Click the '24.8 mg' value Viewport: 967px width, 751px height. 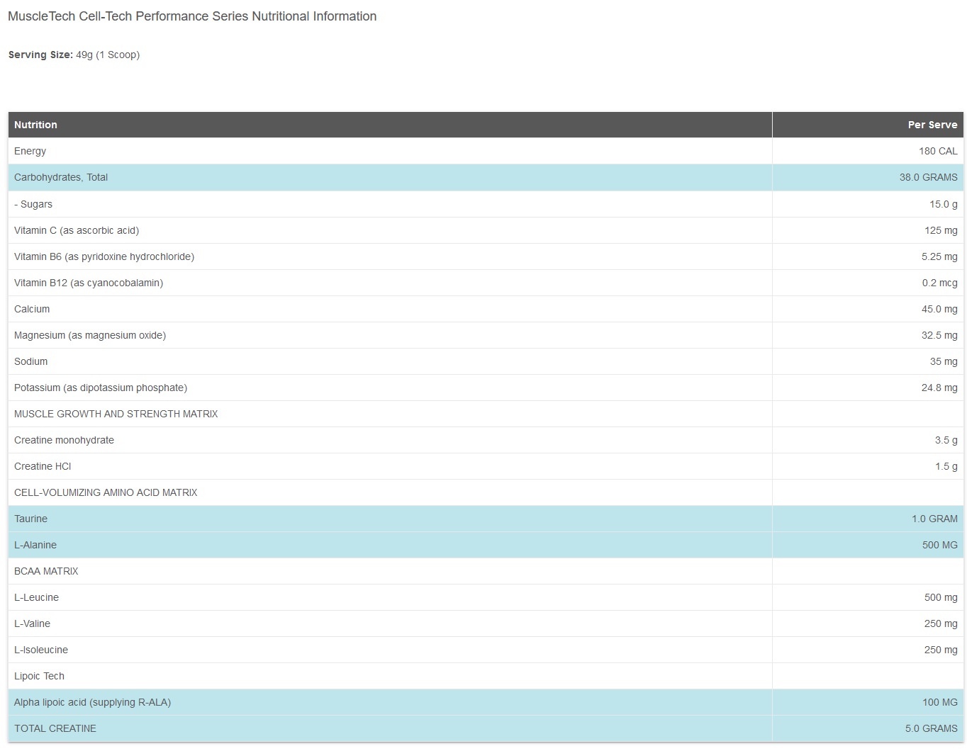(939, 388)
